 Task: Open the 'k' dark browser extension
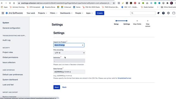(131, 3)
